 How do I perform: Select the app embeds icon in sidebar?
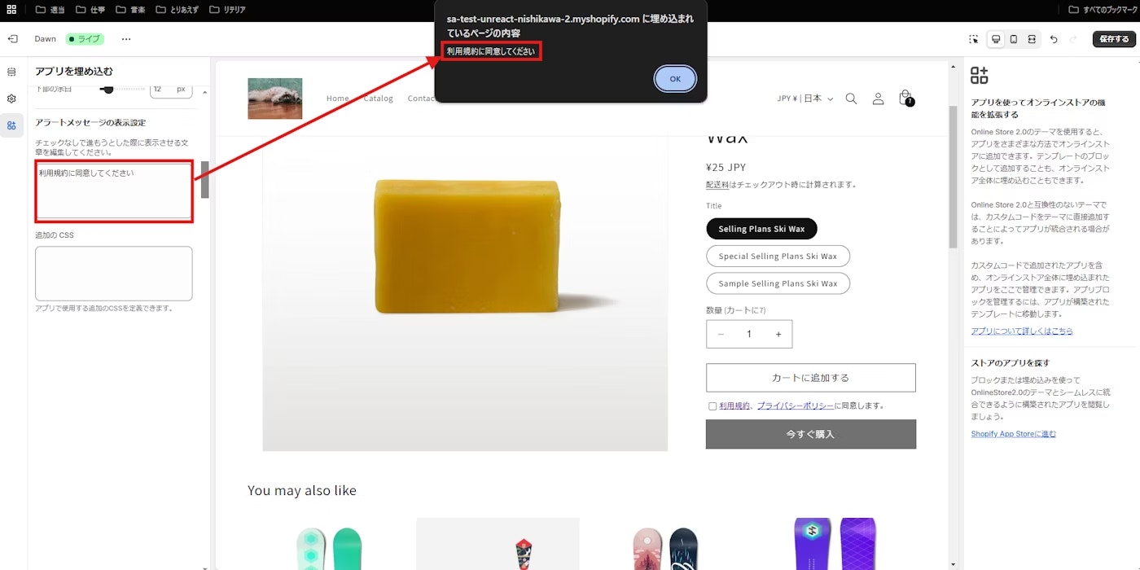pyautogui.click(x=11, y=125)
